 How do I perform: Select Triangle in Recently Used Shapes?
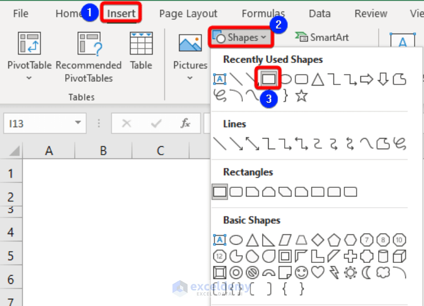(318, 80)
